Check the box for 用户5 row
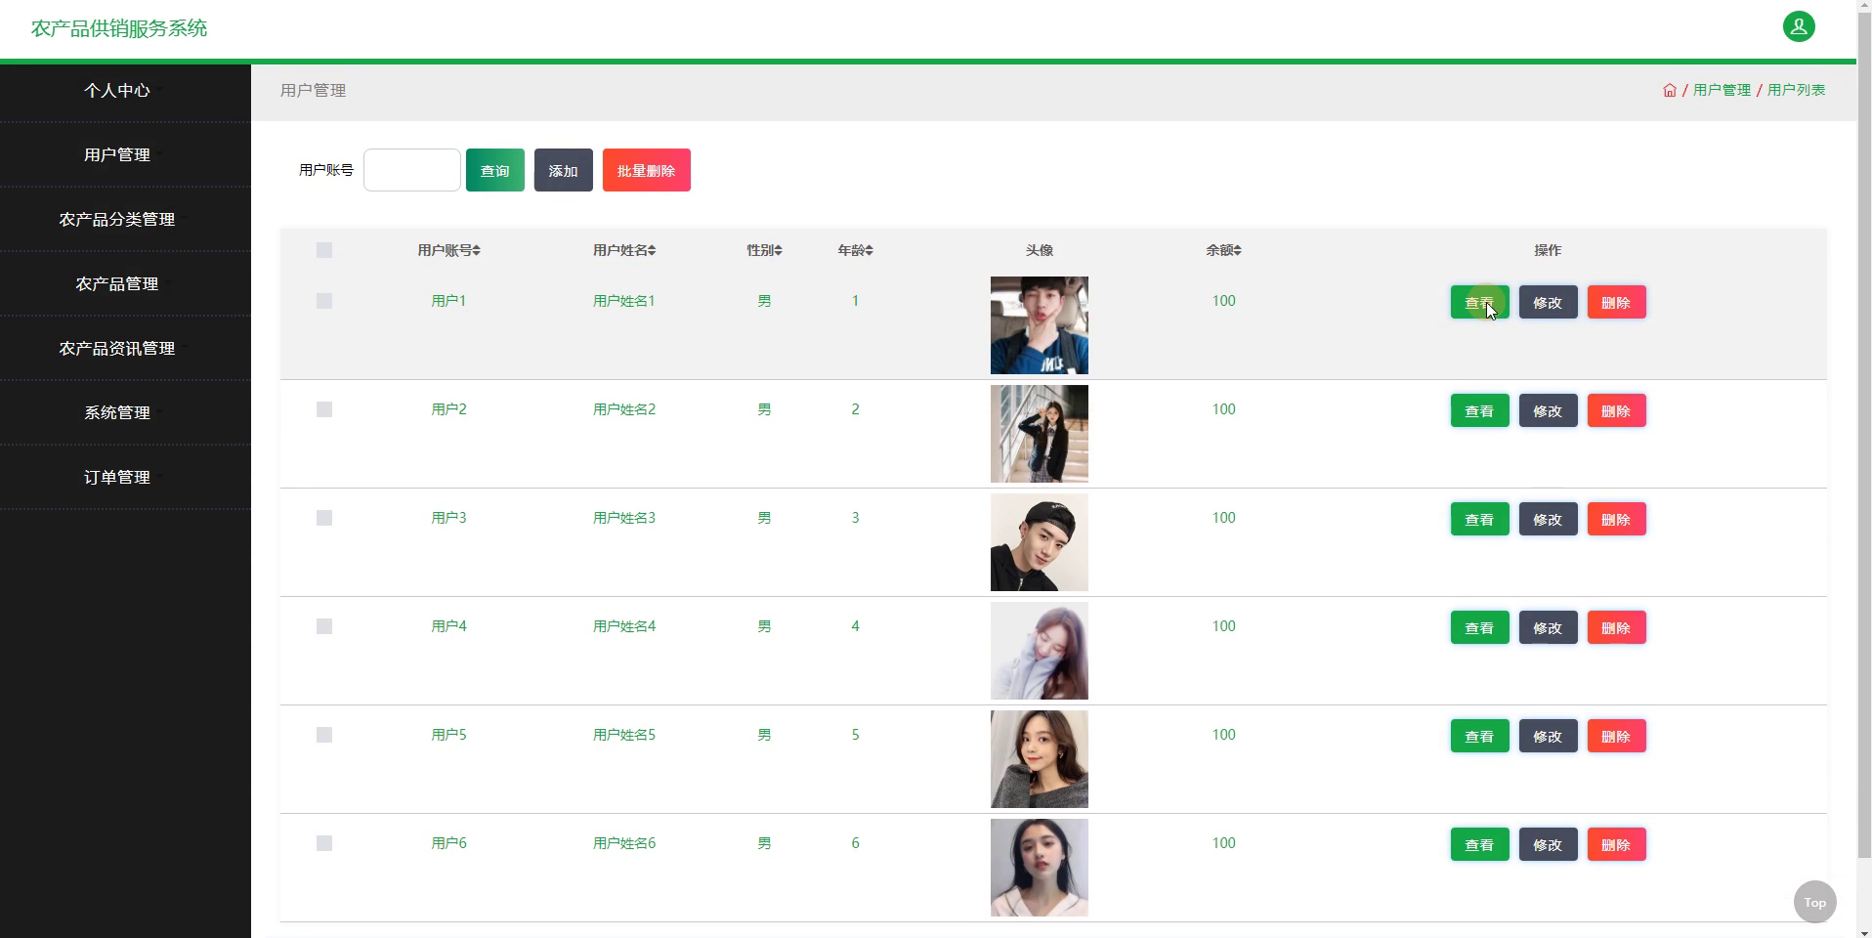1872x938 pixels. (x=324, y=735)
